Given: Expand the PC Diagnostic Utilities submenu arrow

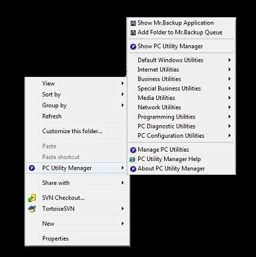Looking at the screenshot, I should click(230, 126).
